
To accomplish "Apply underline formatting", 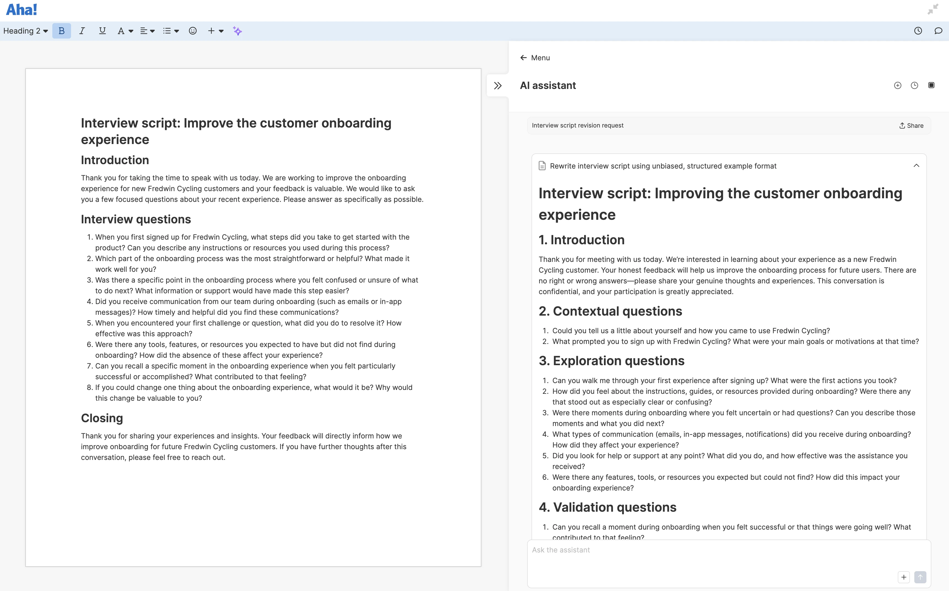I will coord(102,31).
